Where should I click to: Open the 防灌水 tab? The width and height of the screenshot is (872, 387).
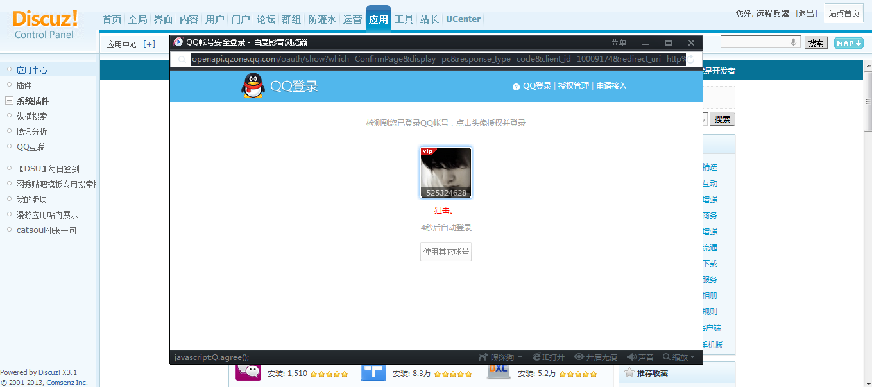point(322,19)
